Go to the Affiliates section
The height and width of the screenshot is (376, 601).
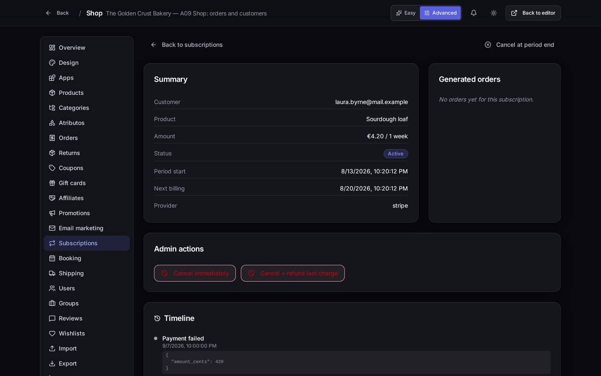[x=87, y=198]
